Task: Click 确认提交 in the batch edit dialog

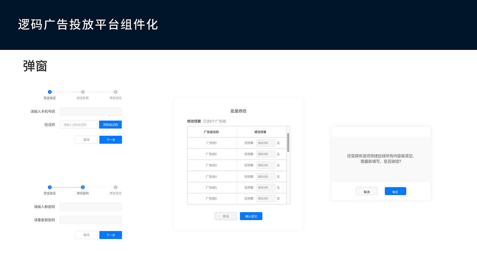Action: pos(251,216)
